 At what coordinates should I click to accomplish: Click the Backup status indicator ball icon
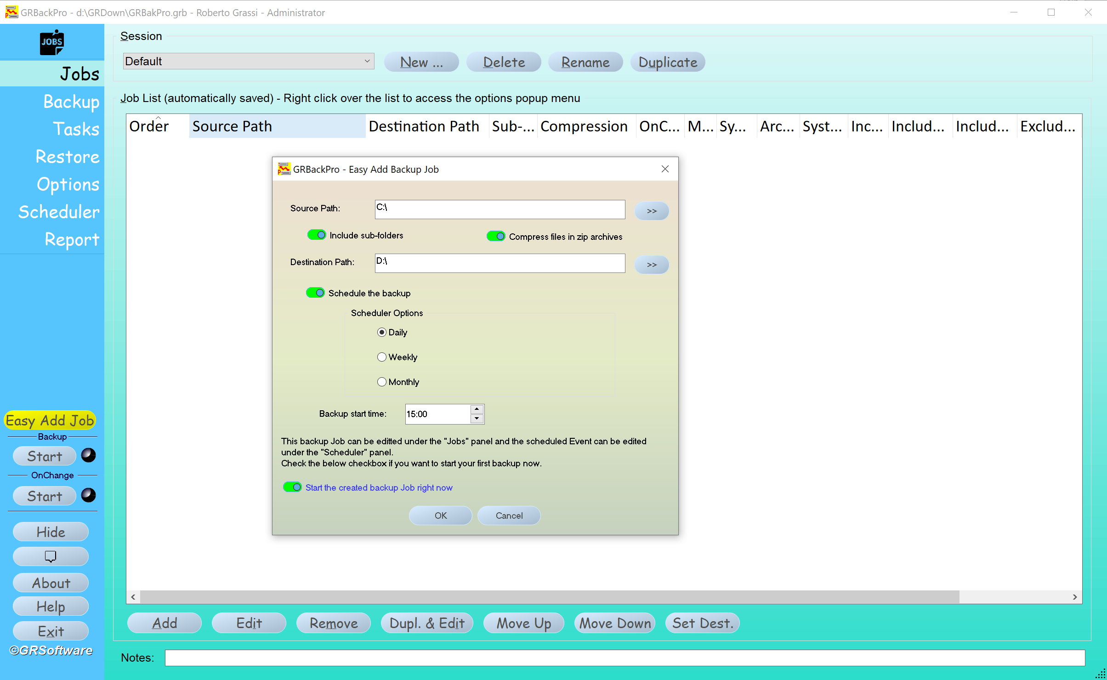pyautogui.click(x=88, y=455)
